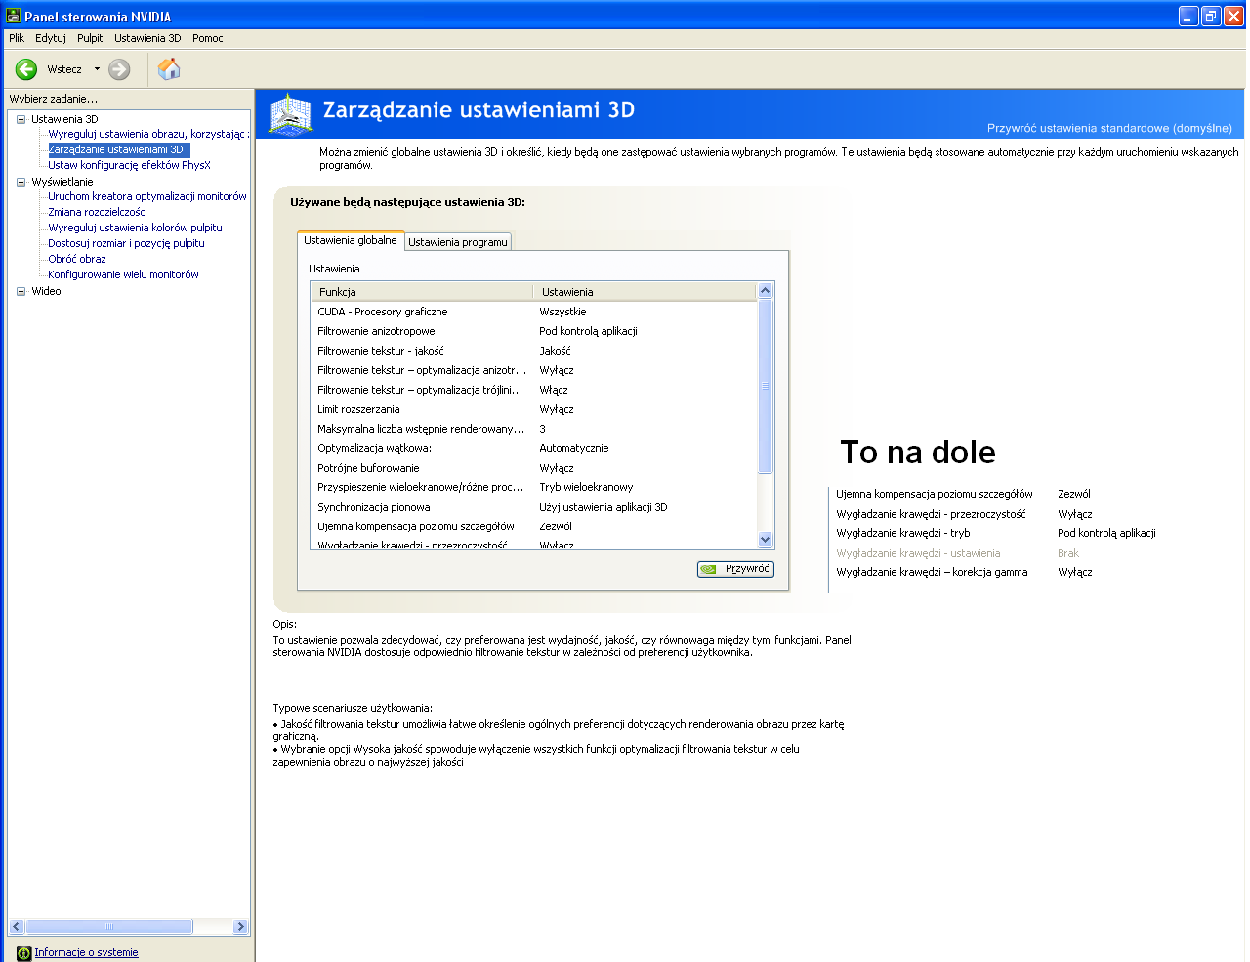Select Filtrowanie tekstur – optymalizacja anizotr… row
1250x962 pixels.
[533, 370]
